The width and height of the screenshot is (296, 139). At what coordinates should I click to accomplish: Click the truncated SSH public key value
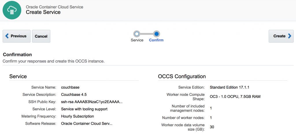pos(92,102)
